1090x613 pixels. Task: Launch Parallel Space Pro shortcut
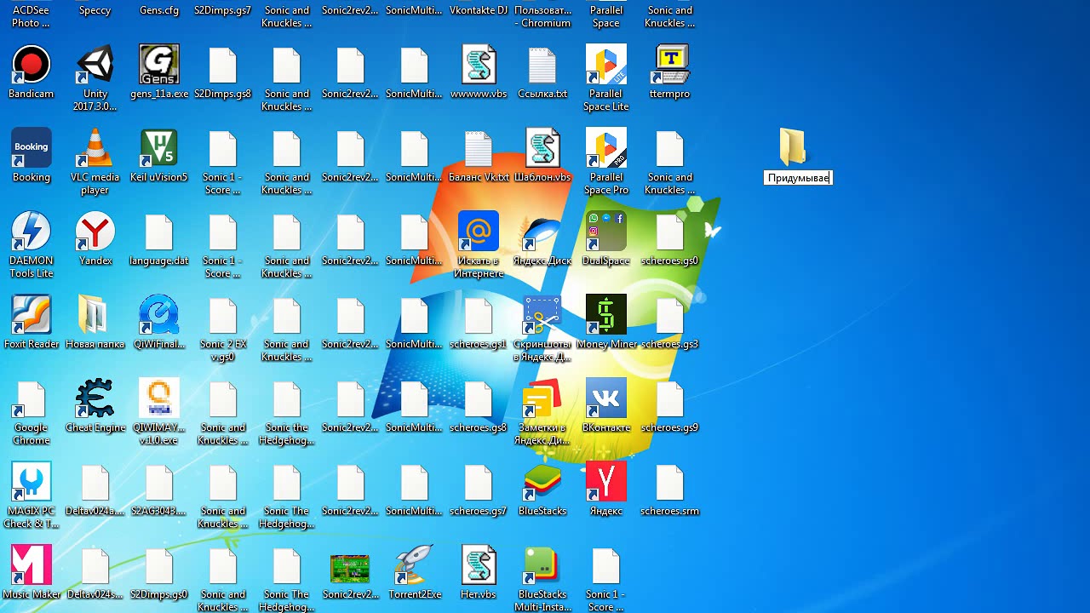(606, 149)
